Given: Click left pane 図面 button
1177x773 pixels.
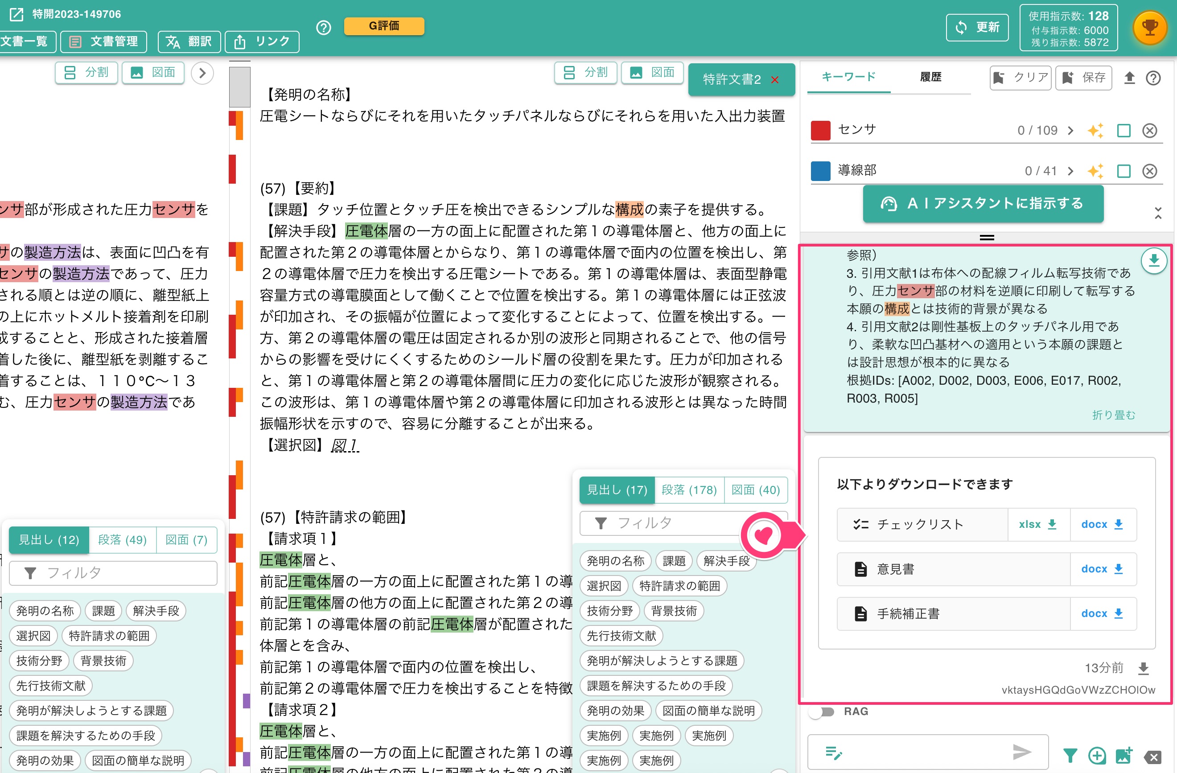Looking at the screenshot, I should pos(153,73).
